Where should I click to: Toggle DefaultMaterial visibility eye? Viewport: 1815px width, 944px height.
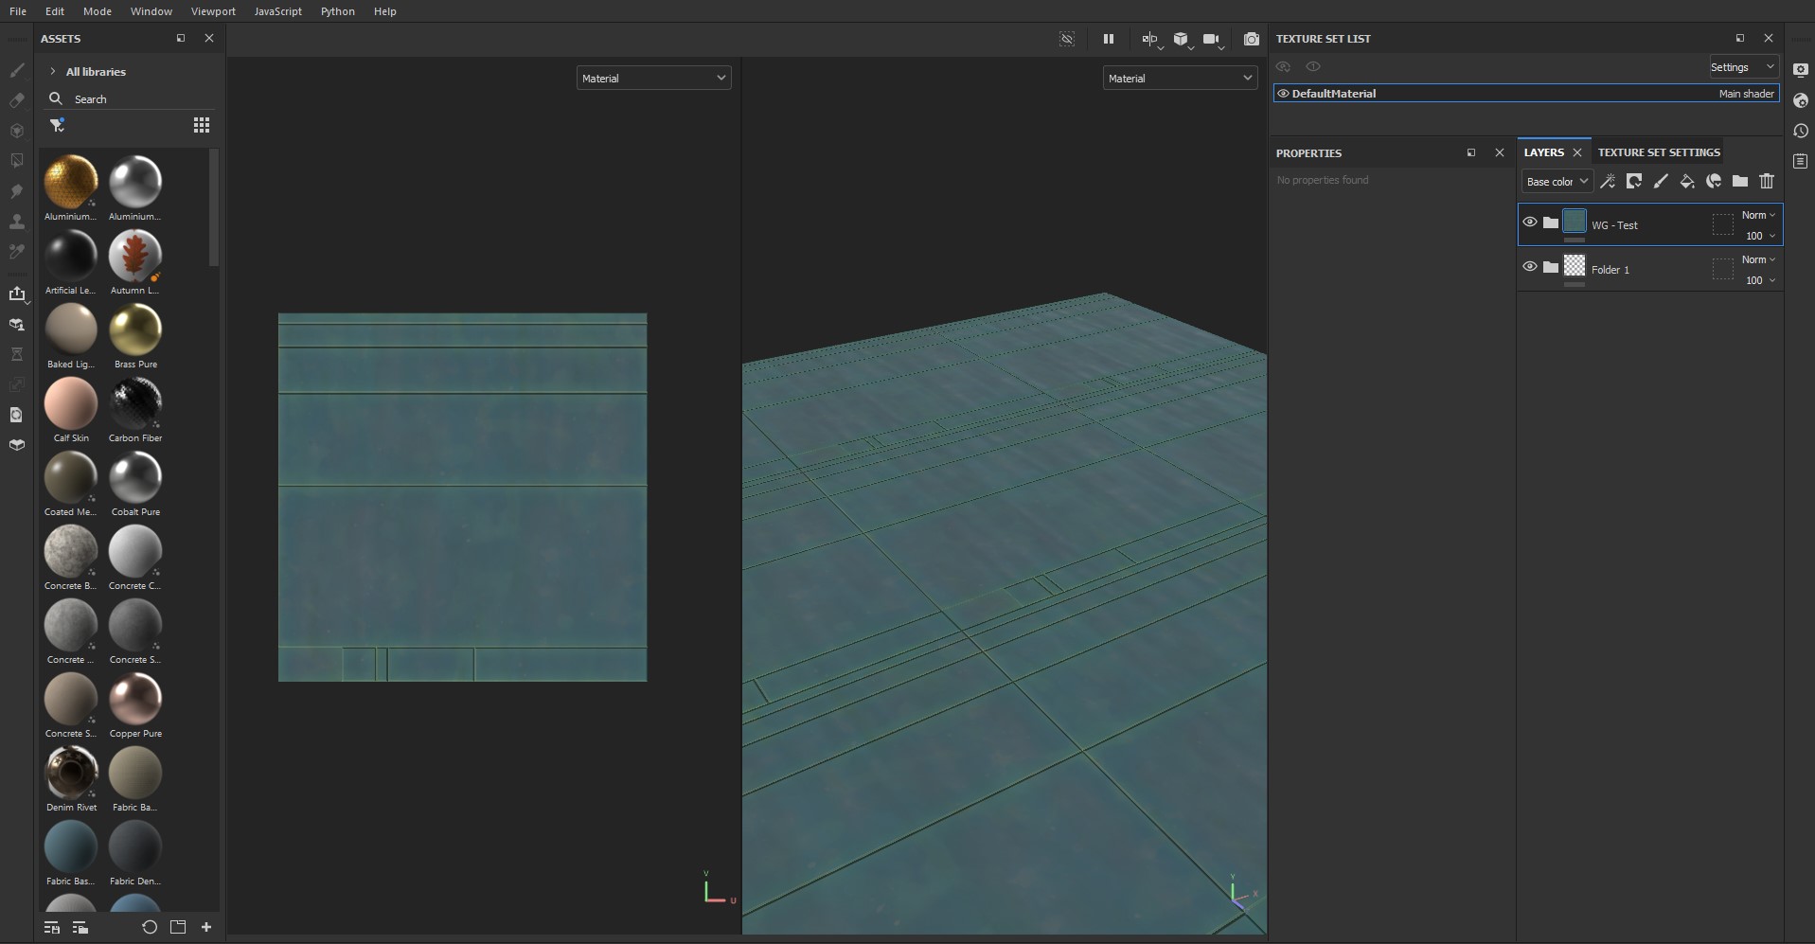(1283, 93)
